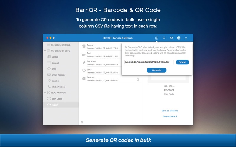236x147 pixels.
Task: Click the Save as vCard link
Action: pos(170,116)
